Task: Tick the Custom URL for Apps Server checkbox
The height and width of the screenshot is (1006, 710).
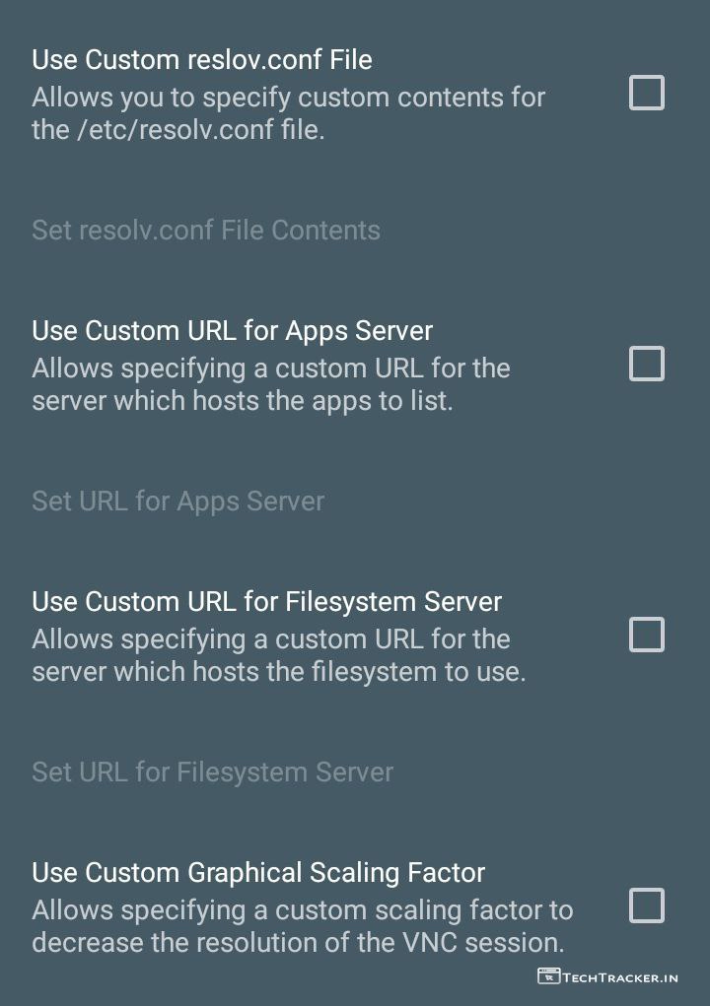Action: (x=647, y=365)
